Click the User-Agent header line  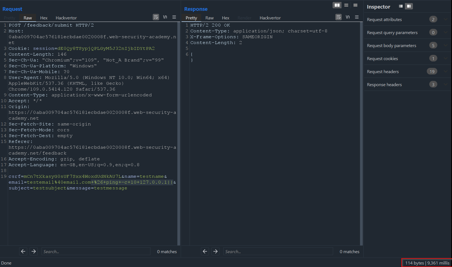tap(89, 83)
